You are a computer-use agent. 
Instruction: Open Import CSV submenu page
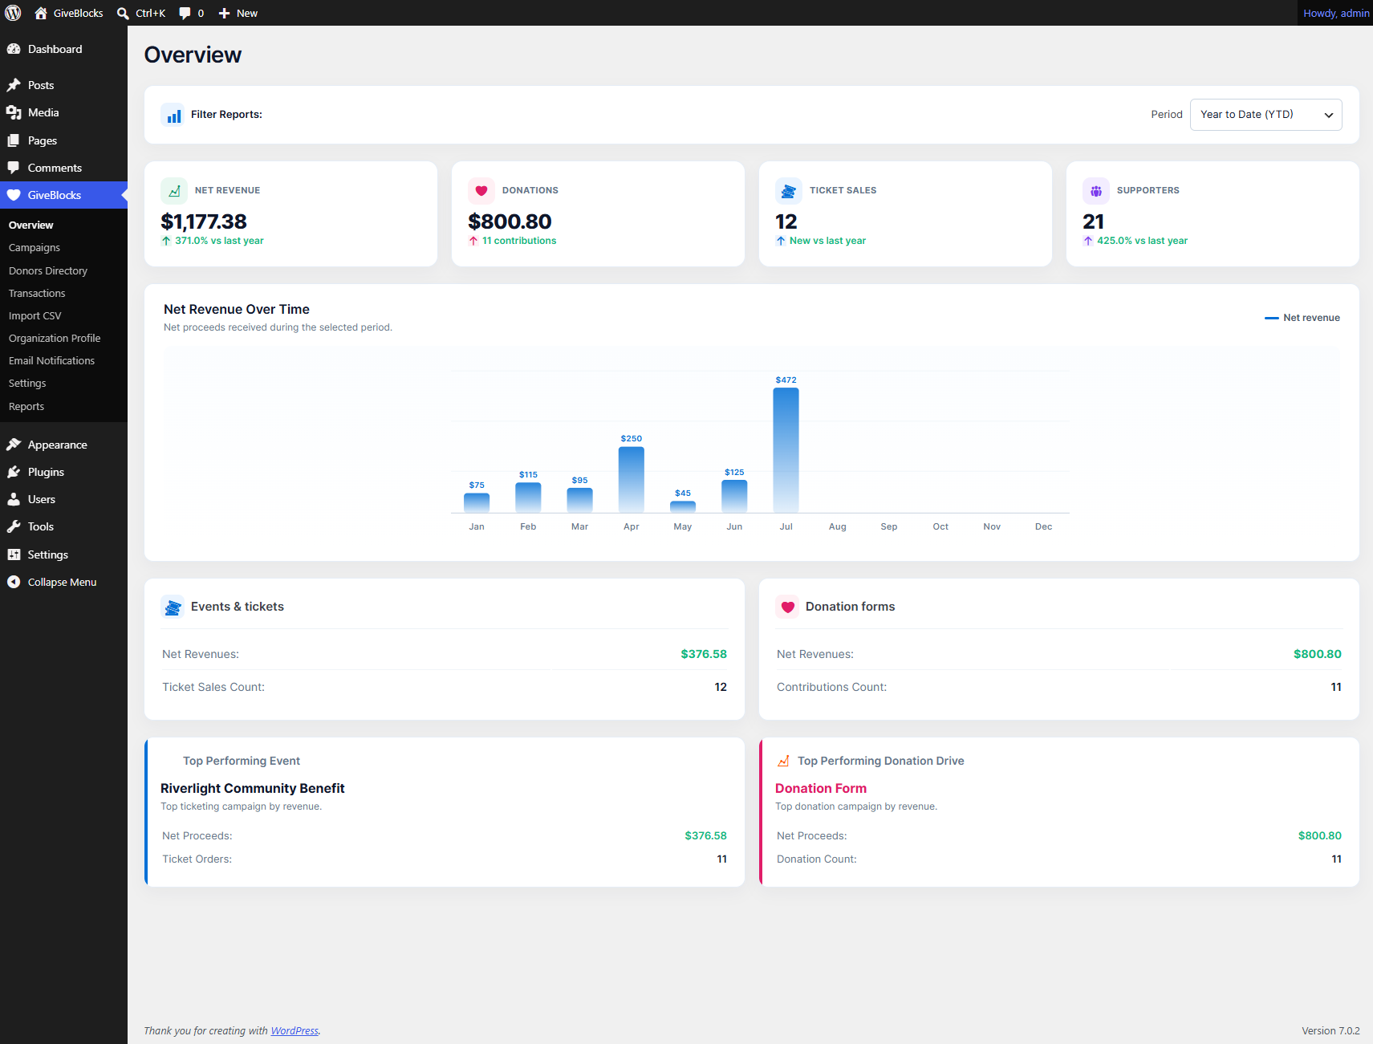click(x=35, y=316)
